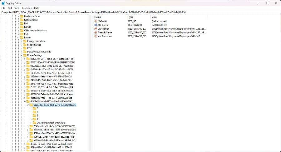Minimize the Registry Editor window
Screen dimensions: 281x152
pos(259,3)
